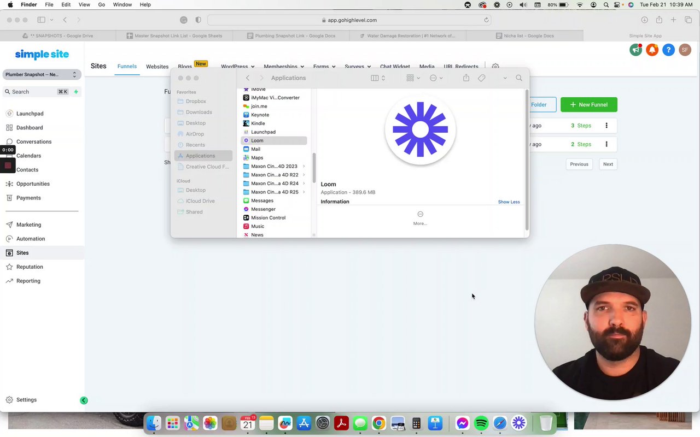Expand Maxon Cin...a 4D R25 folder chevron

tap(304, 192)
